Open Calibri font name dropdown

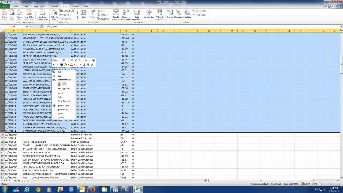click(61, 60)
